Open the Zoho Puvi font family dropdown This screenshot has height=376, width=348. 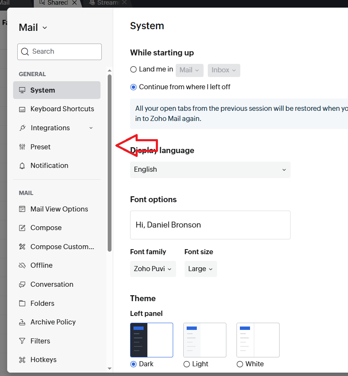coord(153,269)
